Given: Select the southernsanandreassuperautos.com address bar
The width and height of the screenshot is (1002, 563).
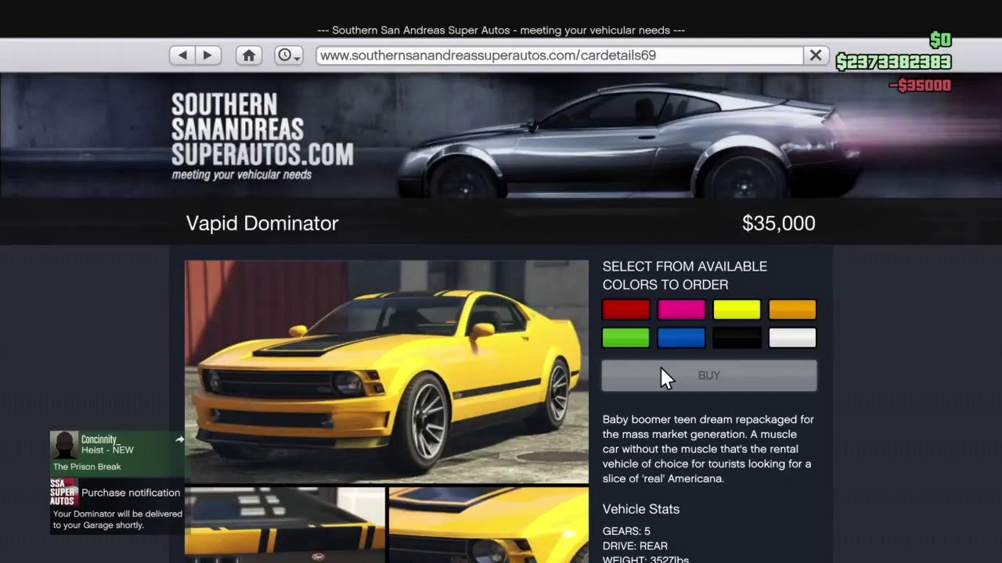Looking at the screenshot, I should (x=560, y=56).
